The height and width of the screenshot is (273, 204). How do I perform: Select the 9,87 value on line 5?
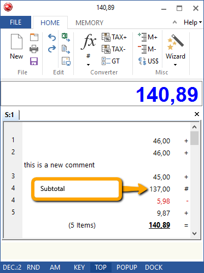(x=164, y=213)
